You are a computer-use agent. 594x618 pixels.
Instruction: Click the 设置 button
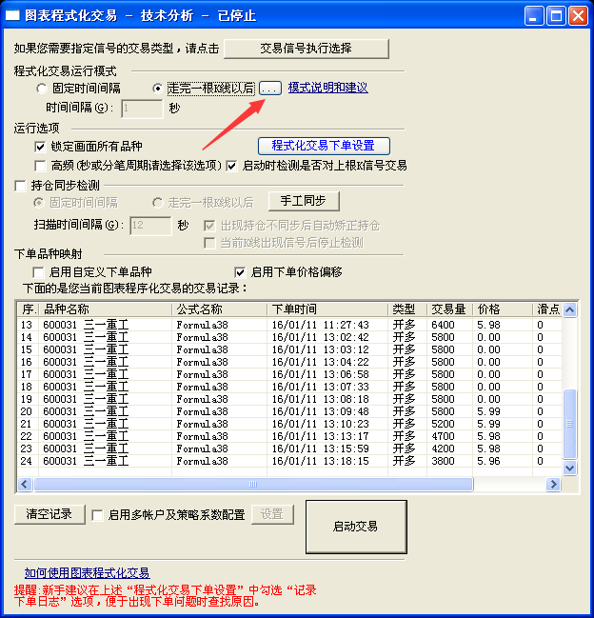(x=272, y=514)
